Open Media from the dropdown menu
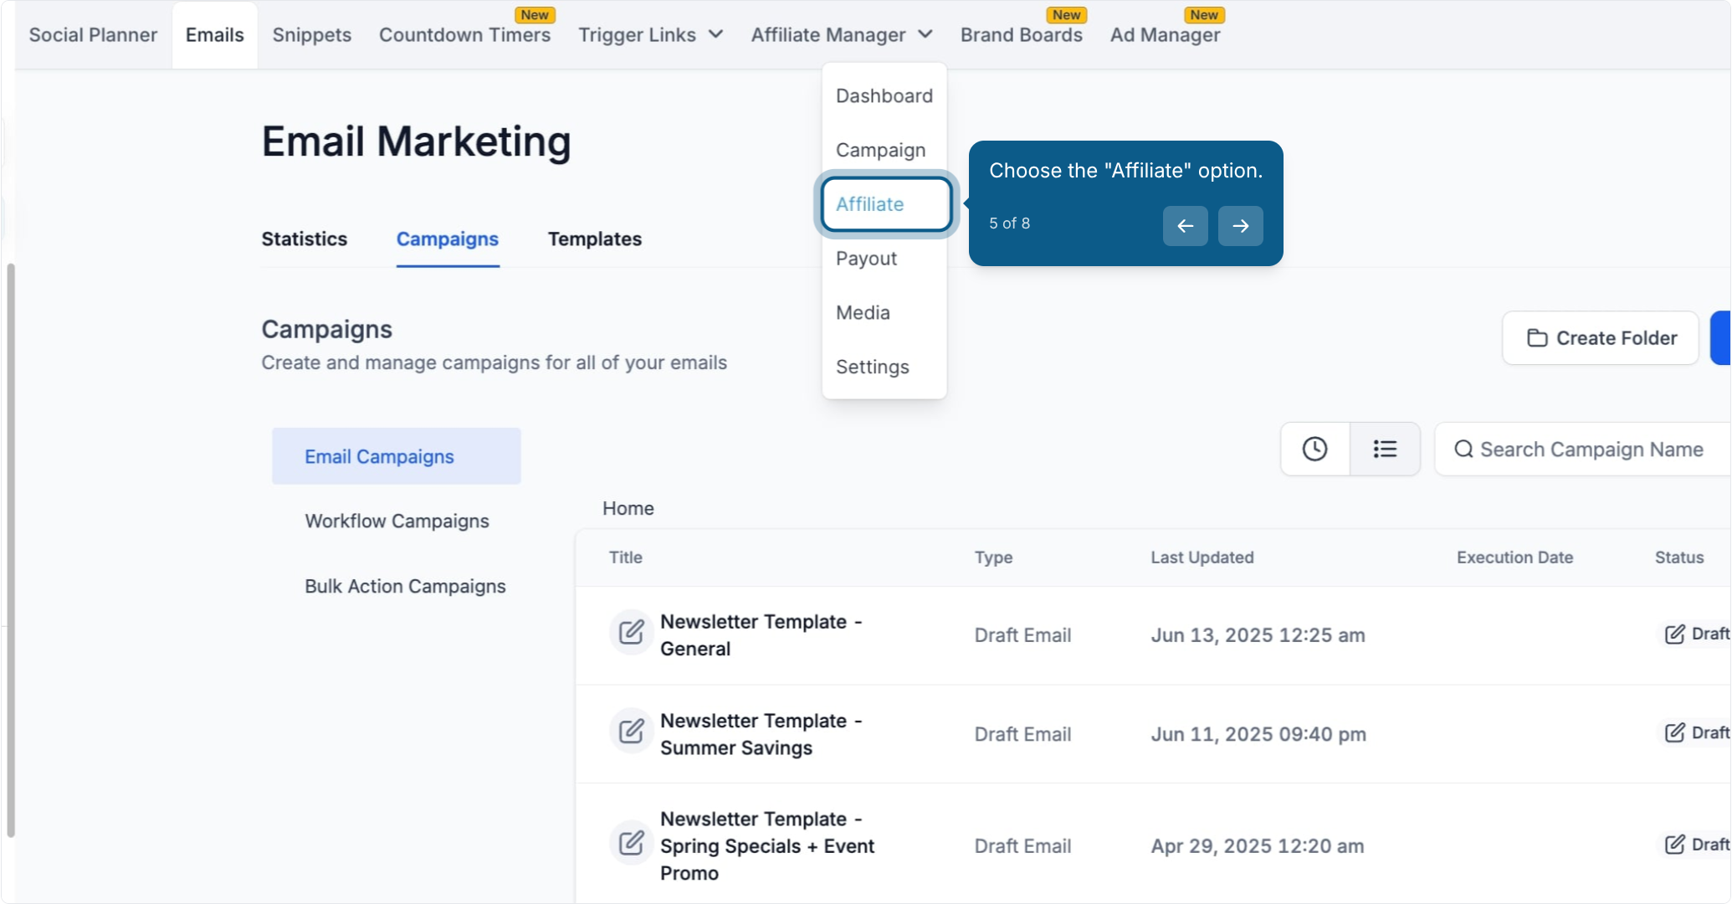Viewport: 1732px width, 904px height. pyautogui.click(x=863, y=313)
